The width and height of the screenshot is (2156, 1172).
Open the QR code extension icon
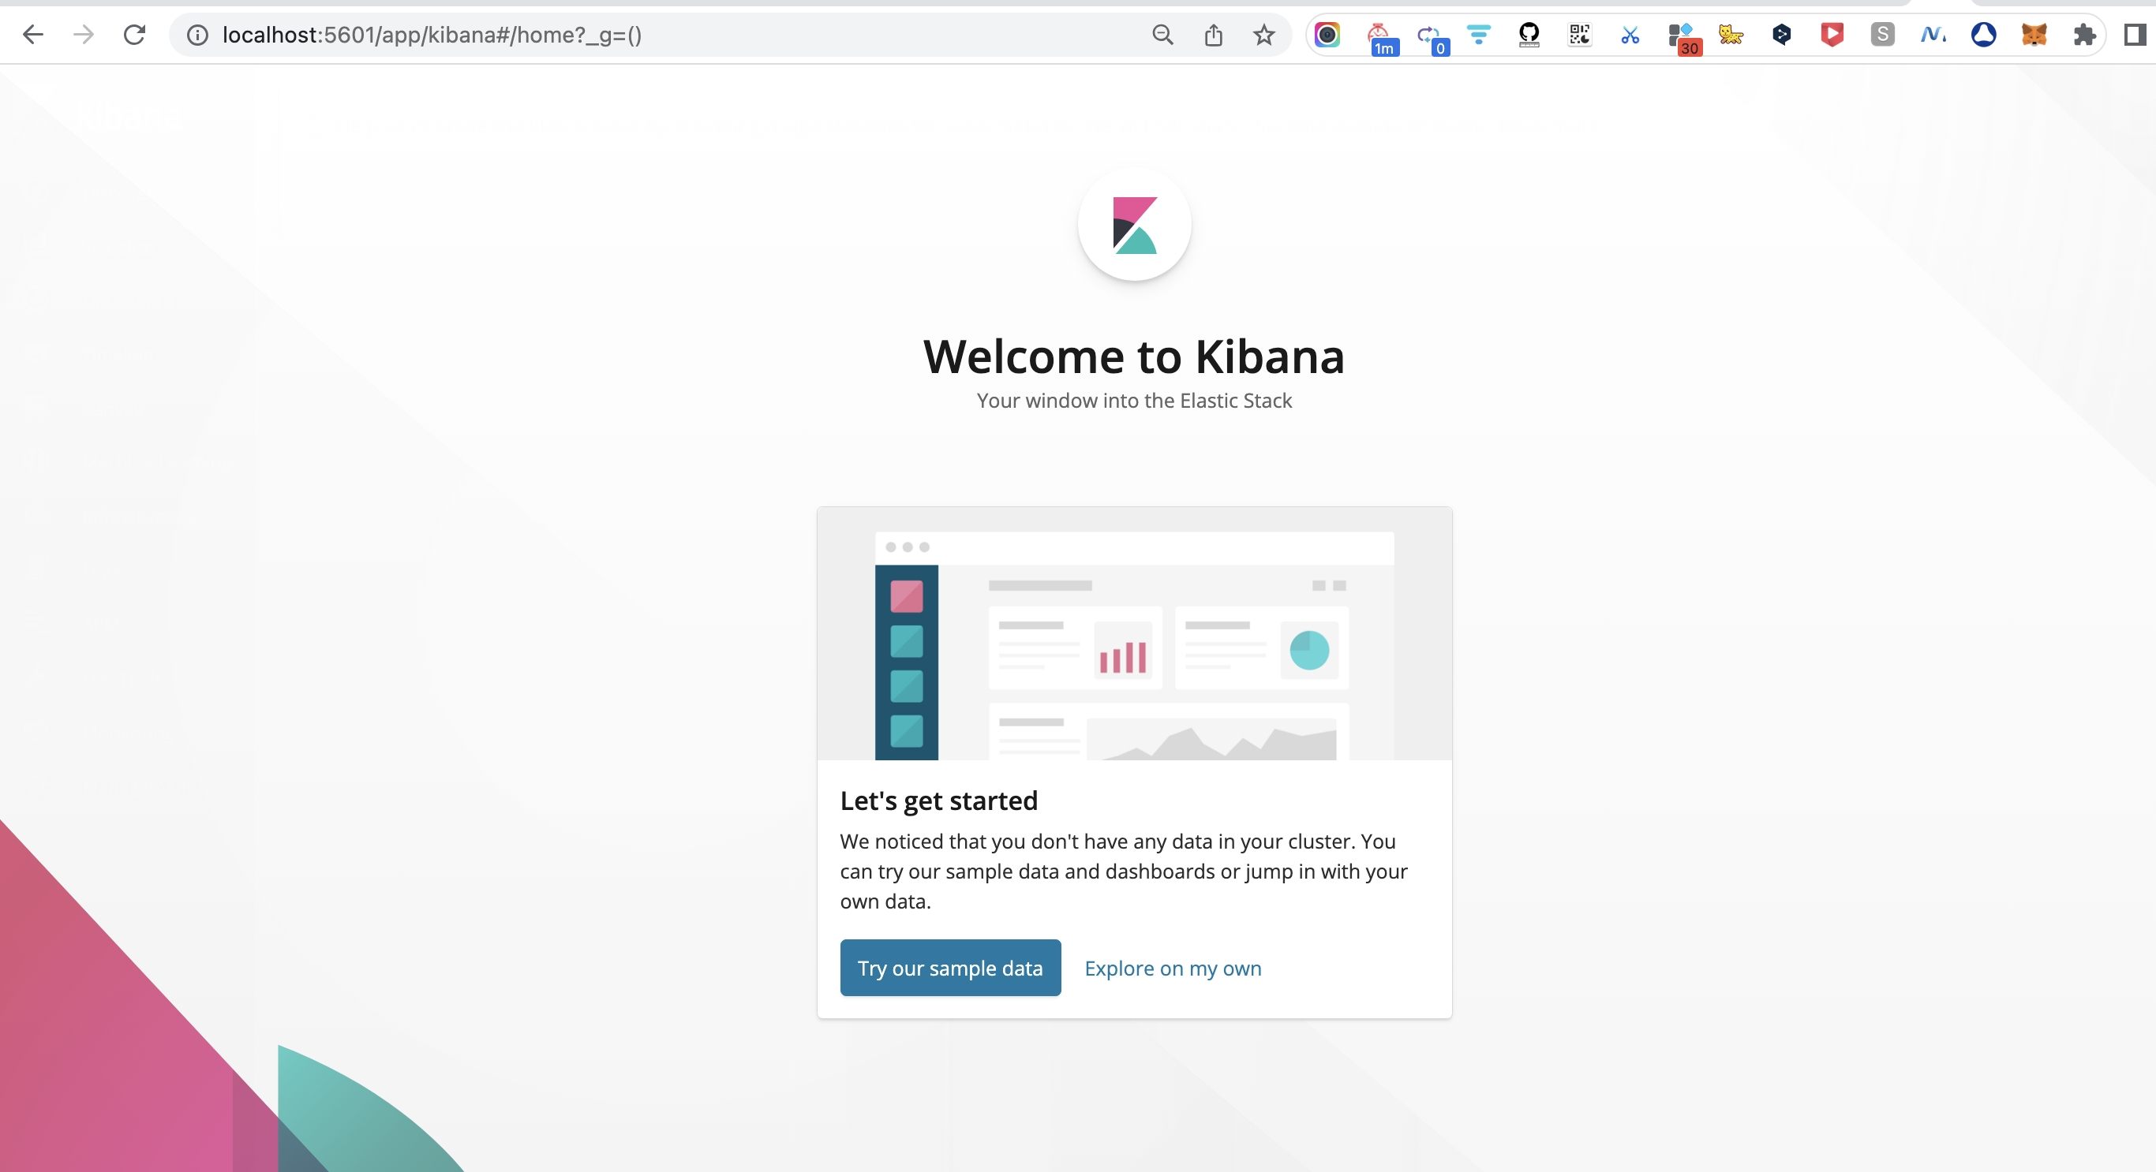point(1579,34)
